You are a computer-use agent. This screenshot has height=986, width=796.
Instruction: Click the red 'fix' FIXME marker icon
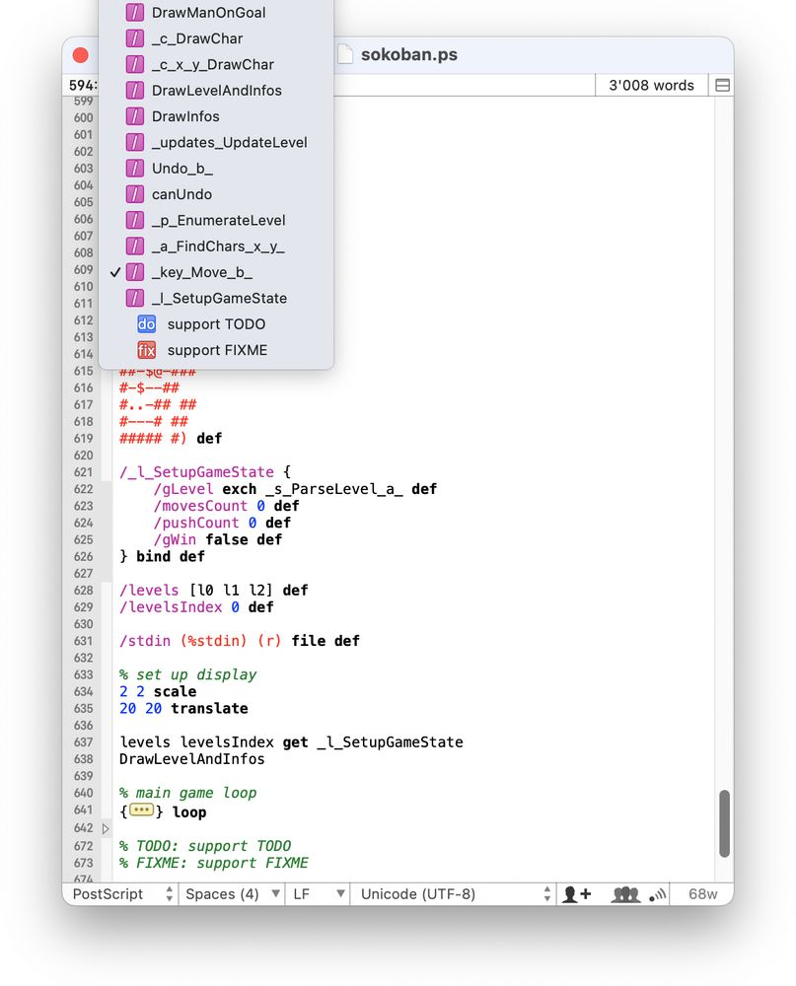[146, 350]
